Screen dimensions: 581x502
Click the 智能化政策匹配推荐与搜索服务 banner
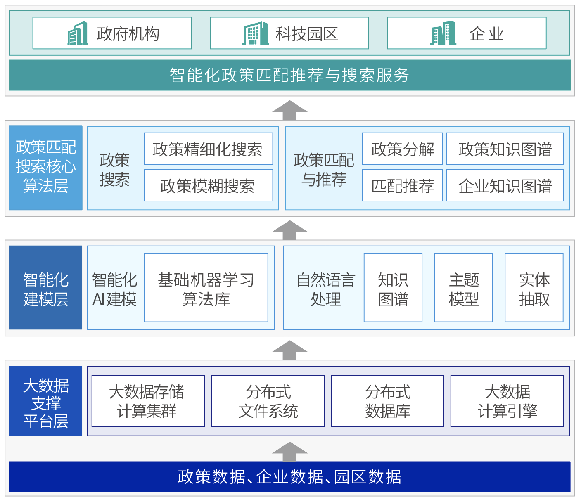coord(290,75)
